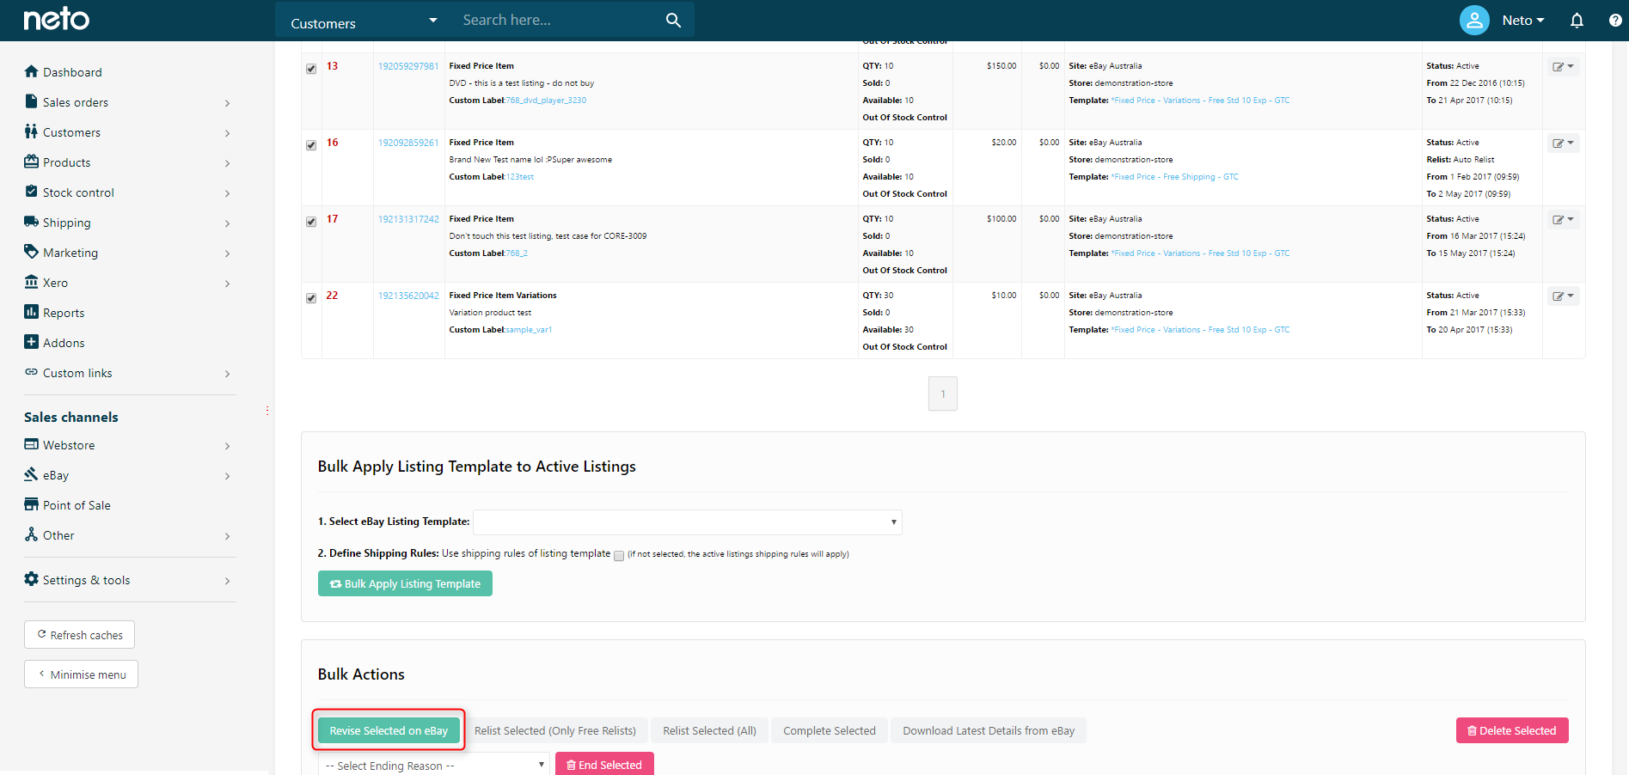The width and height of the screenshot is (1629, 775).
Task: Click in the Search here field
Action: click(x=559, y=20)
